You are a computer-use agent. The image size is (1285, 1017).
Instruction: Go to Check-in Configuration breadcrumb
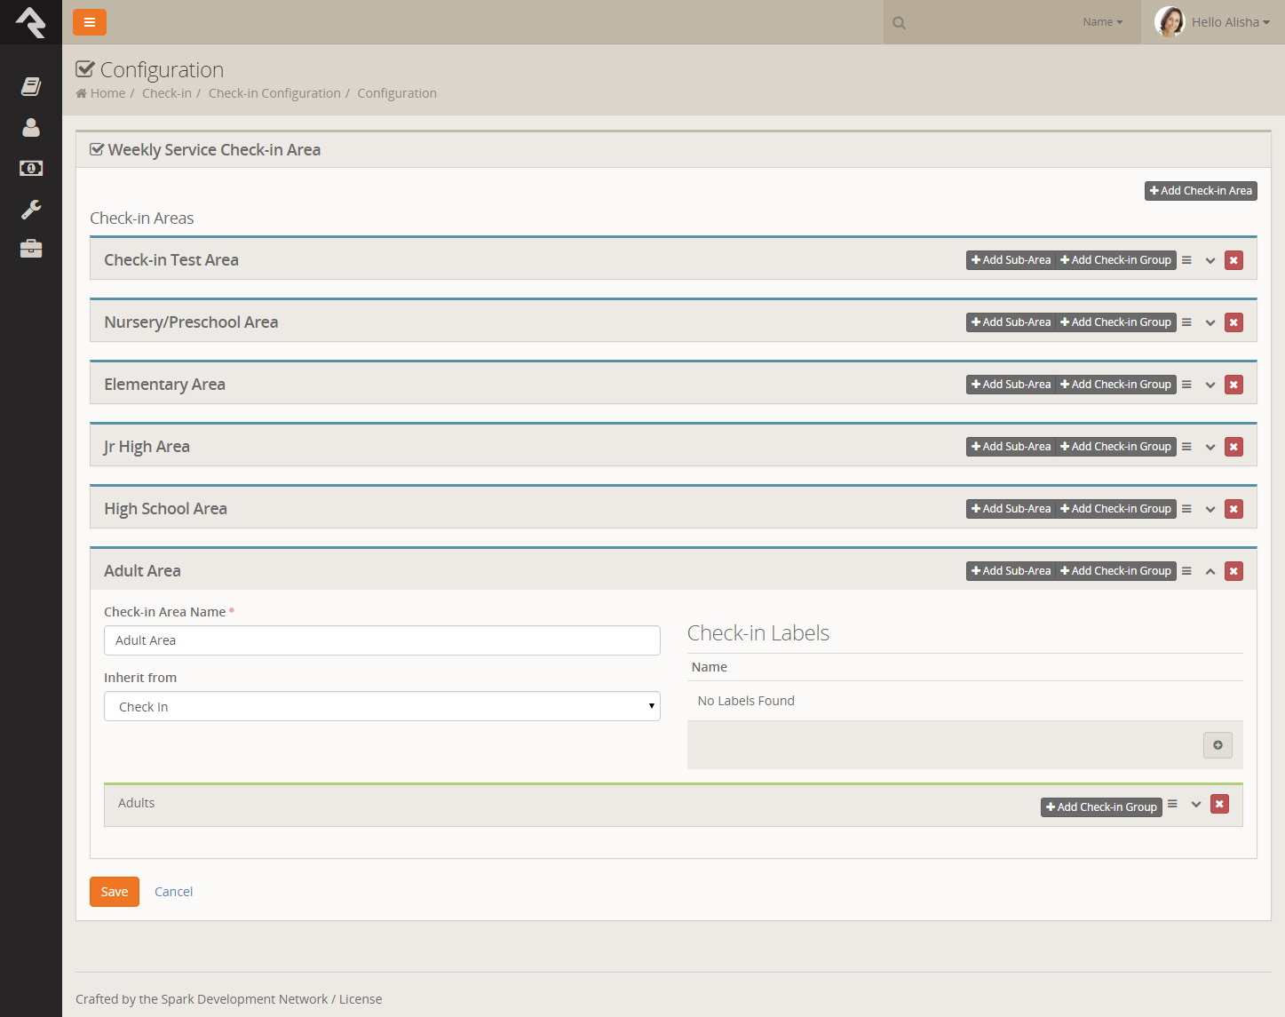(274, 93)
